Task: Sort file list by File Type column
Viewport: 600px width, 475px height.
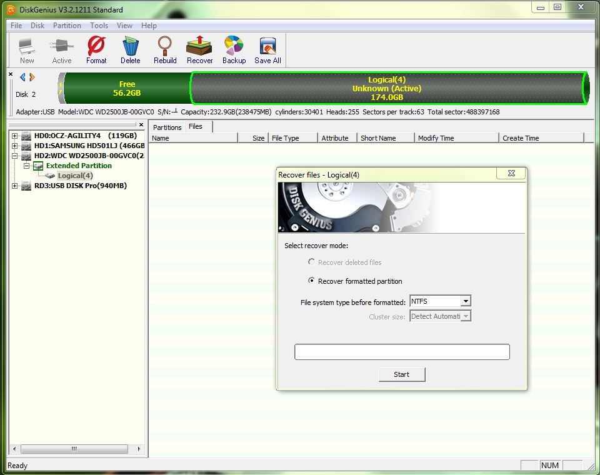Action: tap(293, 138)
